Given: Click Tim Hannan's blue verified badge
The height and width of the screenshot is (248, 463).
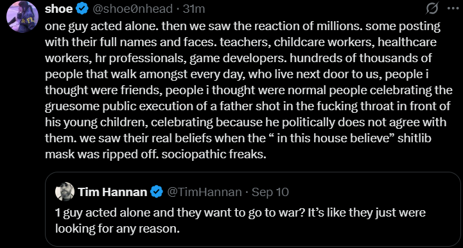Looking at the screenshot, I should 157,192.
